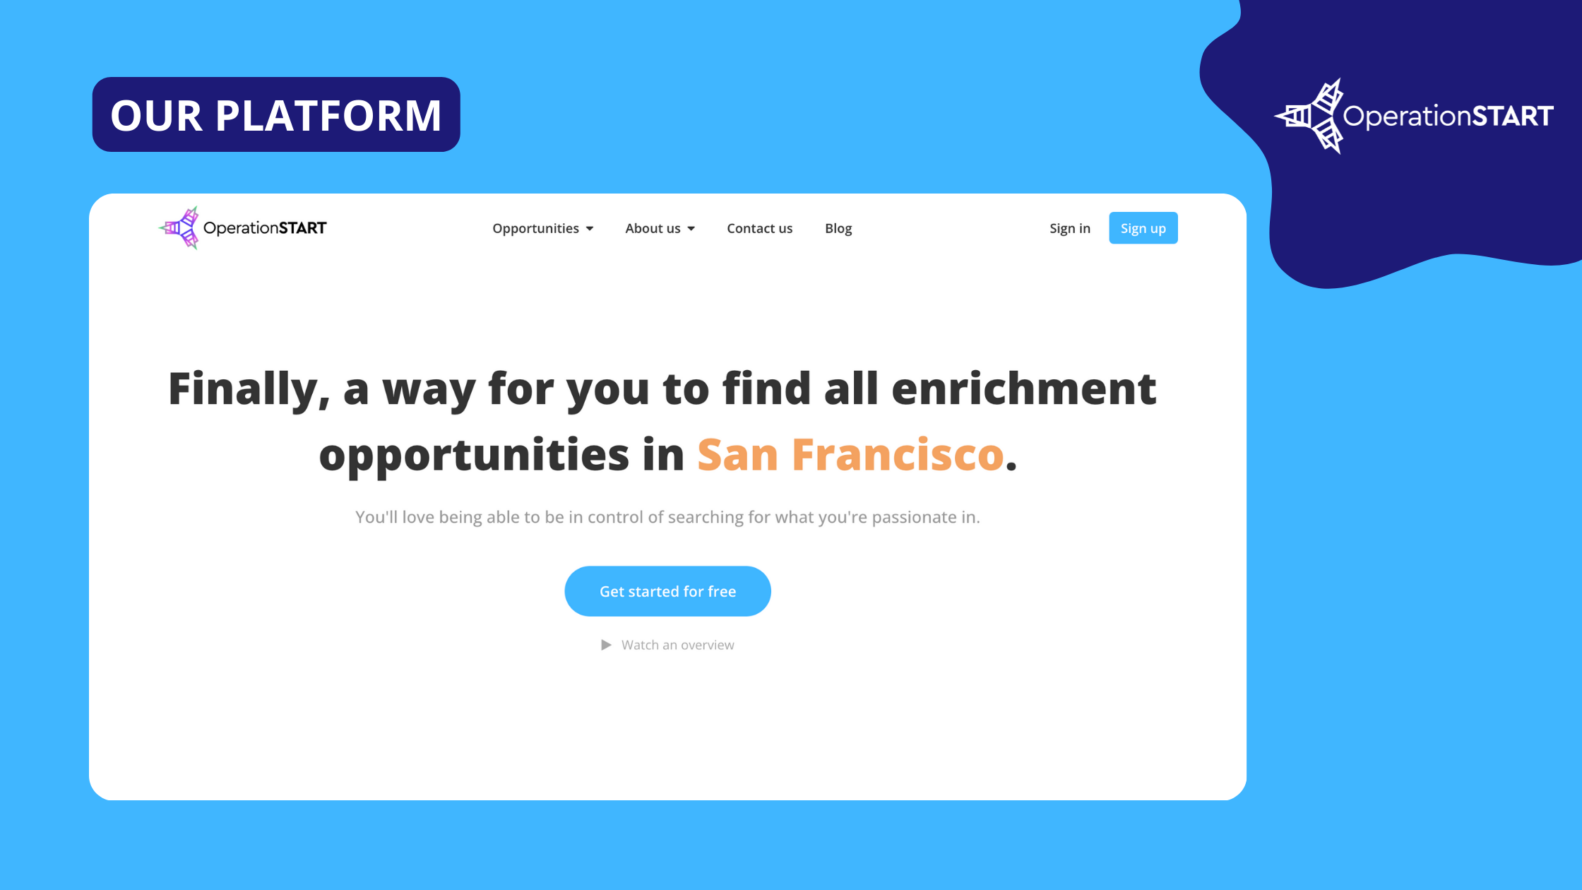
Task: Click the Contact us menu item
Action: (759, 228)
